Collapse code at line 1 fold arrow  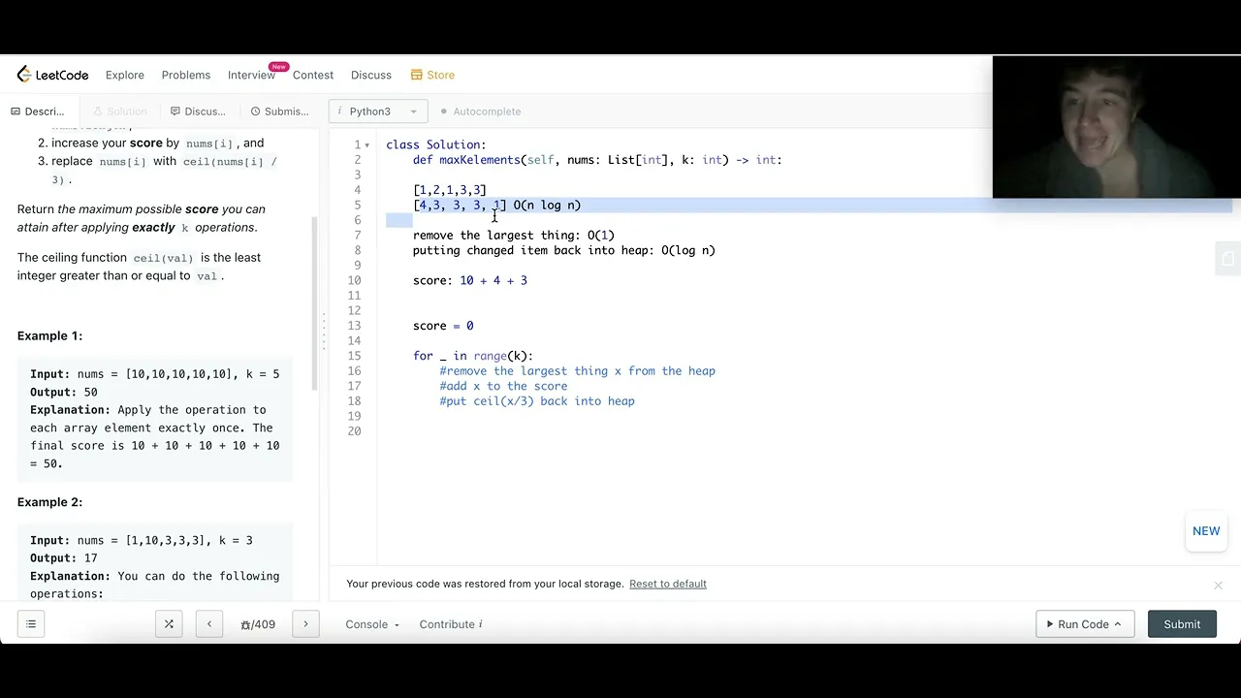click(x=367, y=145)
